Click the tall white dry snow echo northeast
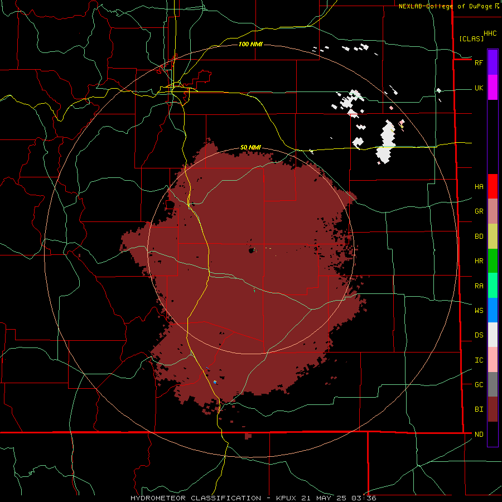The image size is (502, 502). pos(387,141)
